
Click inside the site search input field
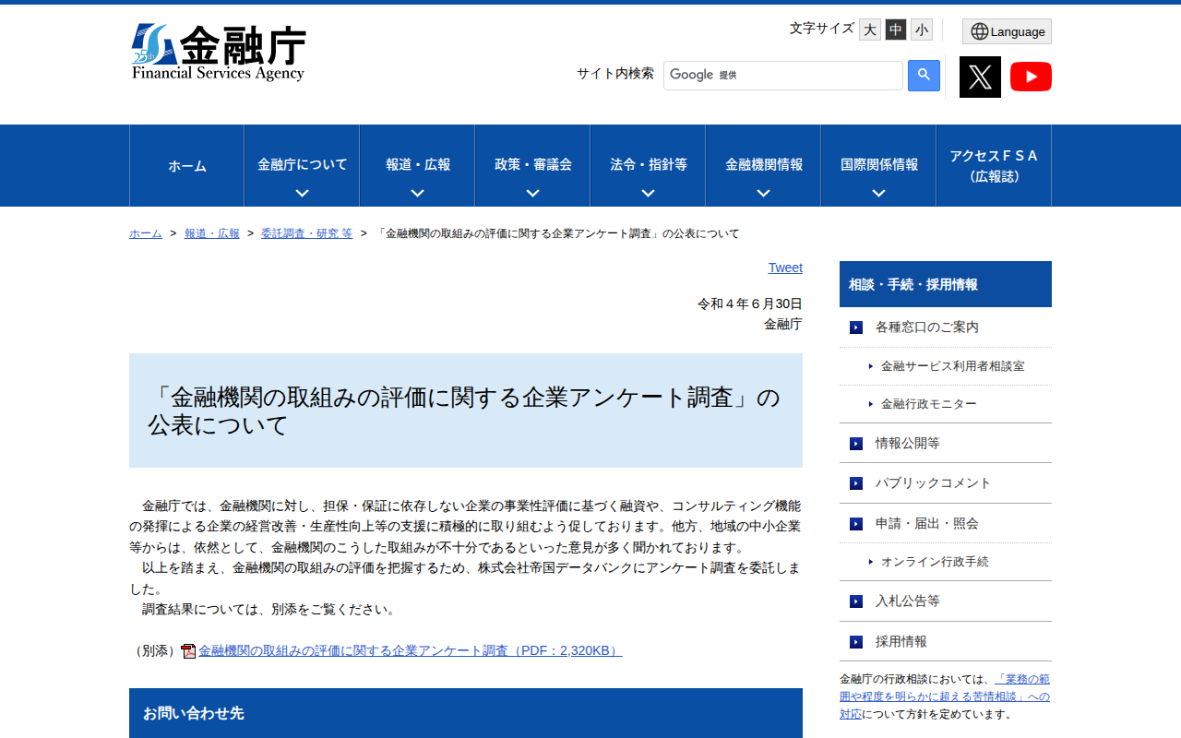(783, 75)
